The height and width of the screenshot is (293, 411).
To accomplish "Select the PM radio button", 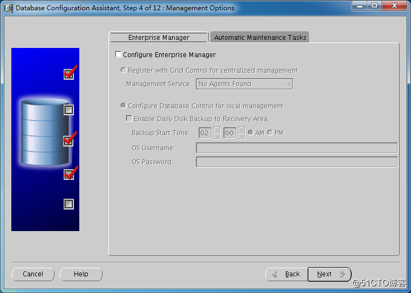I will 270,132.
